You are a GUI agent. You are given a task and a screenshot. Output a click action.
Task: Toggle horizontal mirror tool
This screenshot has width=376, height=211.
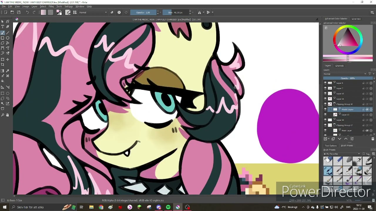[x=199, y=12]
